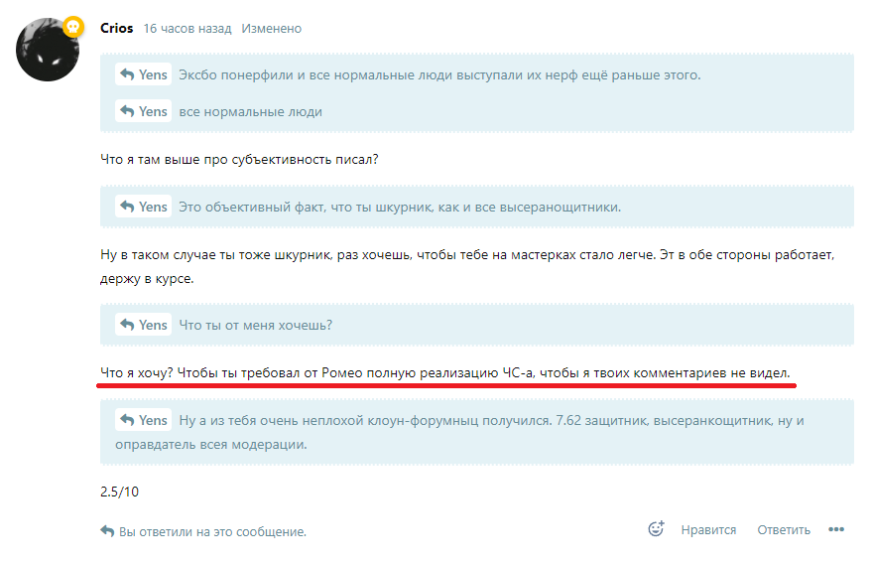
Task: Open 'Вы ответили на это сообщение' link
Action: tap(212, 532)
